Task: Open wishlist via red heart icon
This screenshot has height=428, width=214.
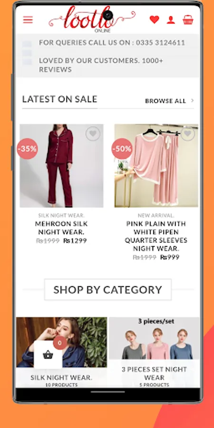Action: point(154,19)
